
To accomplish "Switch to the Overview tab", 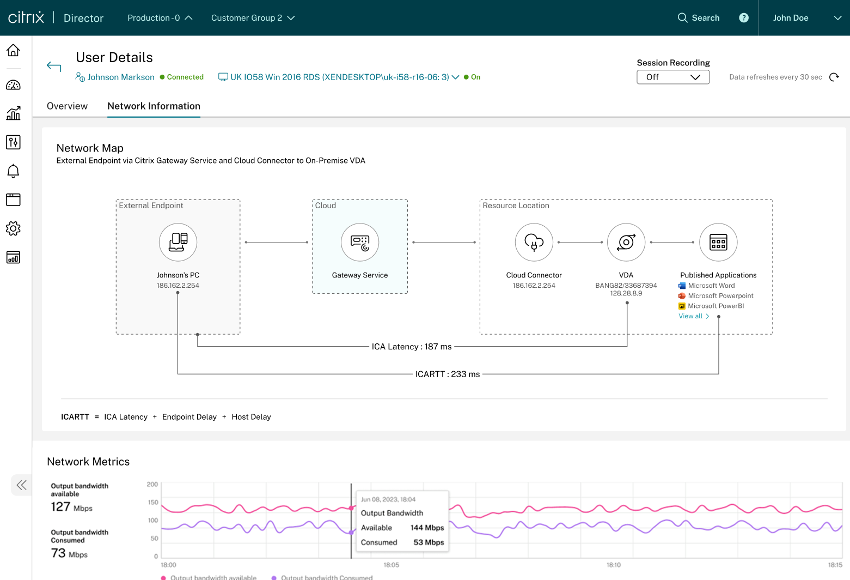I will tap(67, 106).
